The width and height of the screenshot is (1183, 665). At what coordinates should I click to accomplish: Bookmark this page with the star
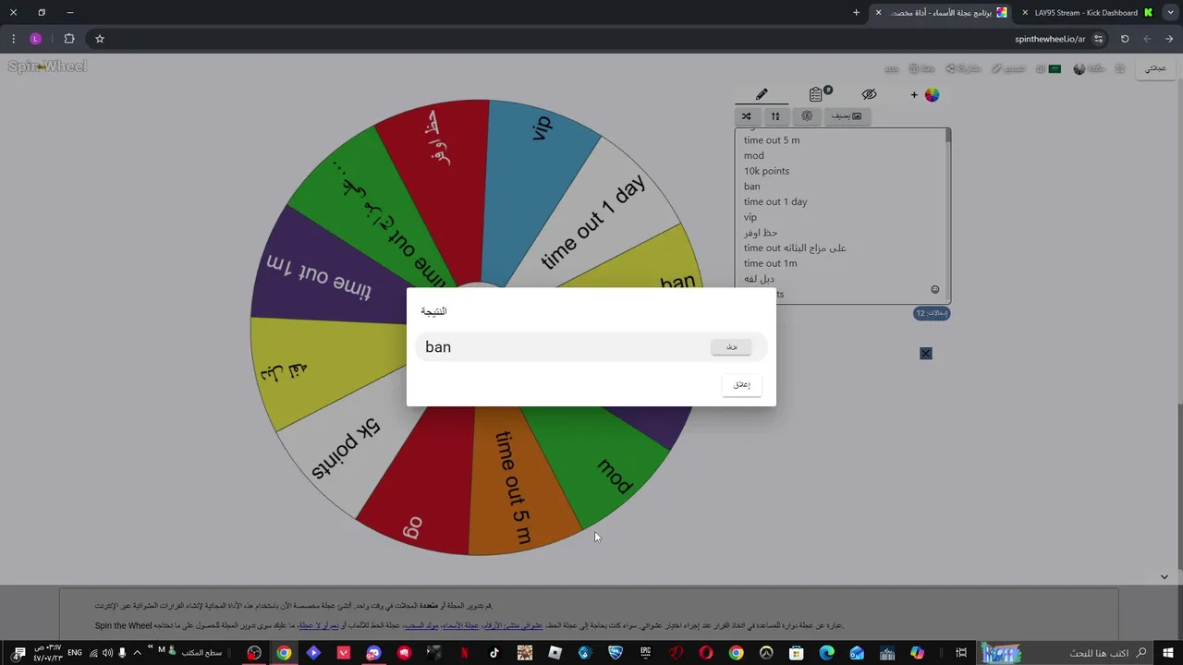(x=100, y=39)
